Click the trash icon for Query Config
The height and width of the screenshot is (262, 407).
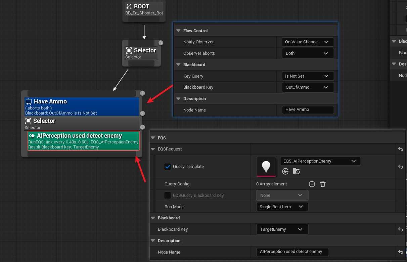(x=323, y=184)
